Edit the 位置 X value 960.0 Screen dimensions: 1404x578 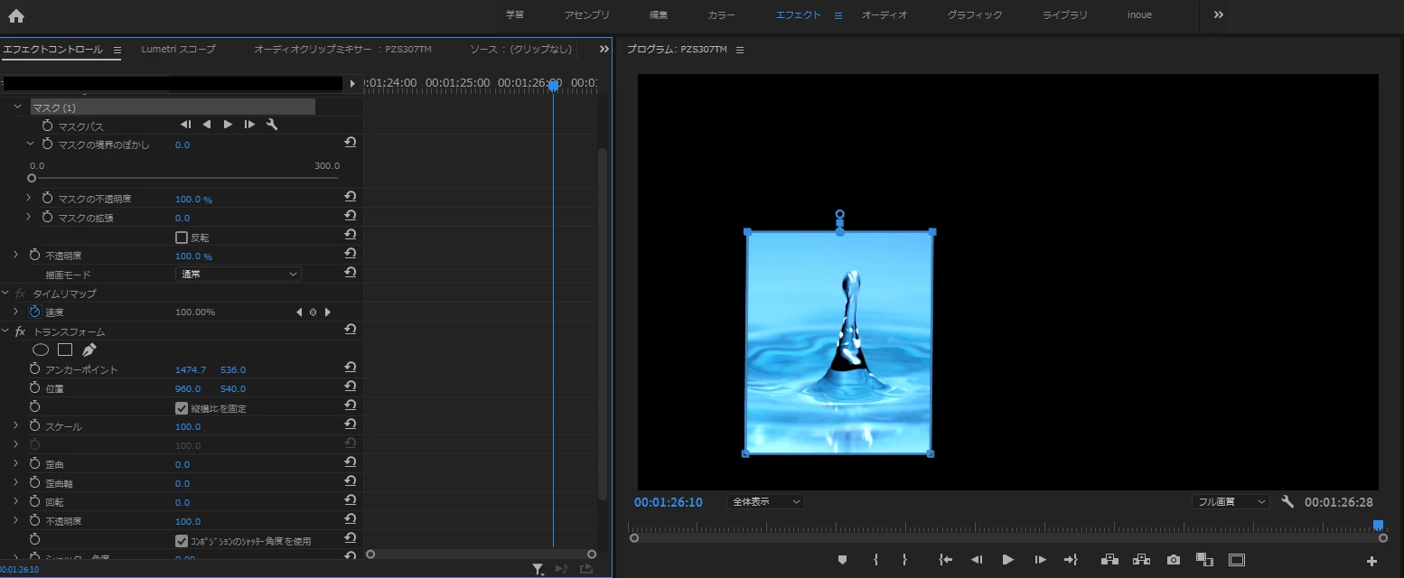pos(188,388)
